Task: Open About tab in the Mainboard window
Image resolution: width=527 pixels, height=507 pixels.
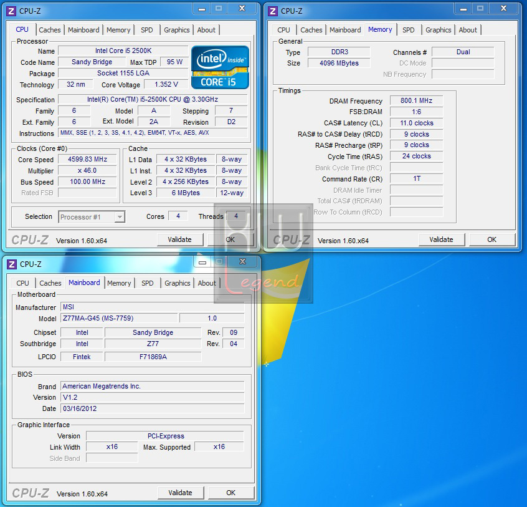Action: pyautogui.click(x=207, y=283)
